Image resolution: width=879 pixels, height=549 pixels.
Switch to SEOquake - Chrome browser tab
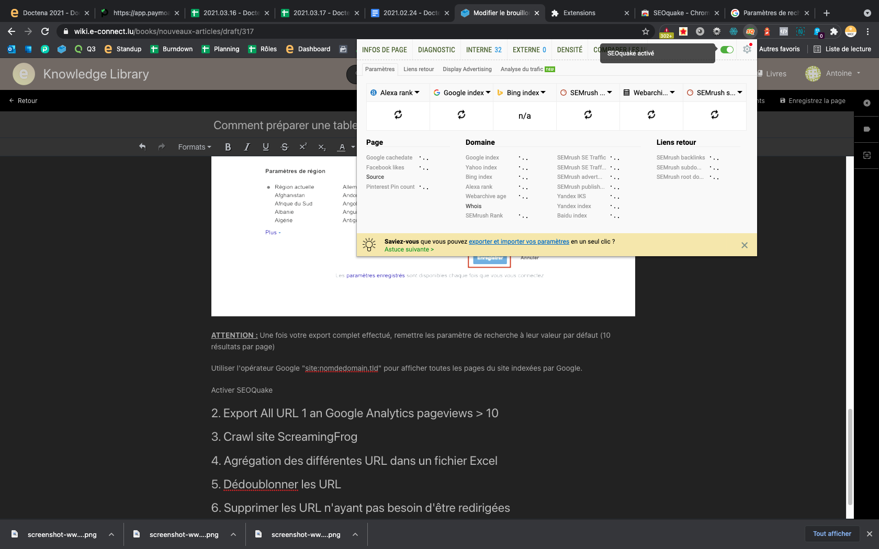680,13
